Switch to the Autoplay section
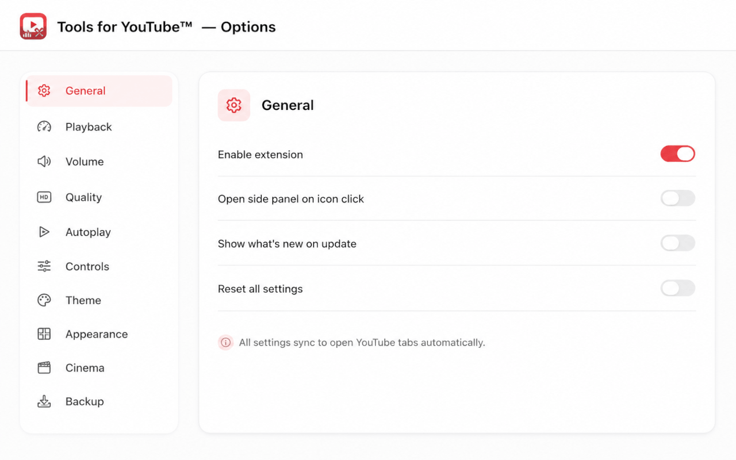This screenshot has height=460, width=736. (99, 232)
